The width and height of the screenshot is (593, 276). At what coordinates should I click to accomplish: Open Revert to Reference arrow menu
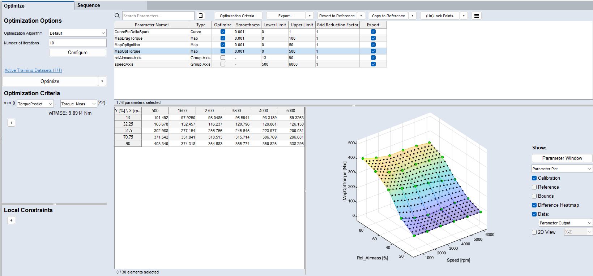pyautogui.click(x=361, y=16)
